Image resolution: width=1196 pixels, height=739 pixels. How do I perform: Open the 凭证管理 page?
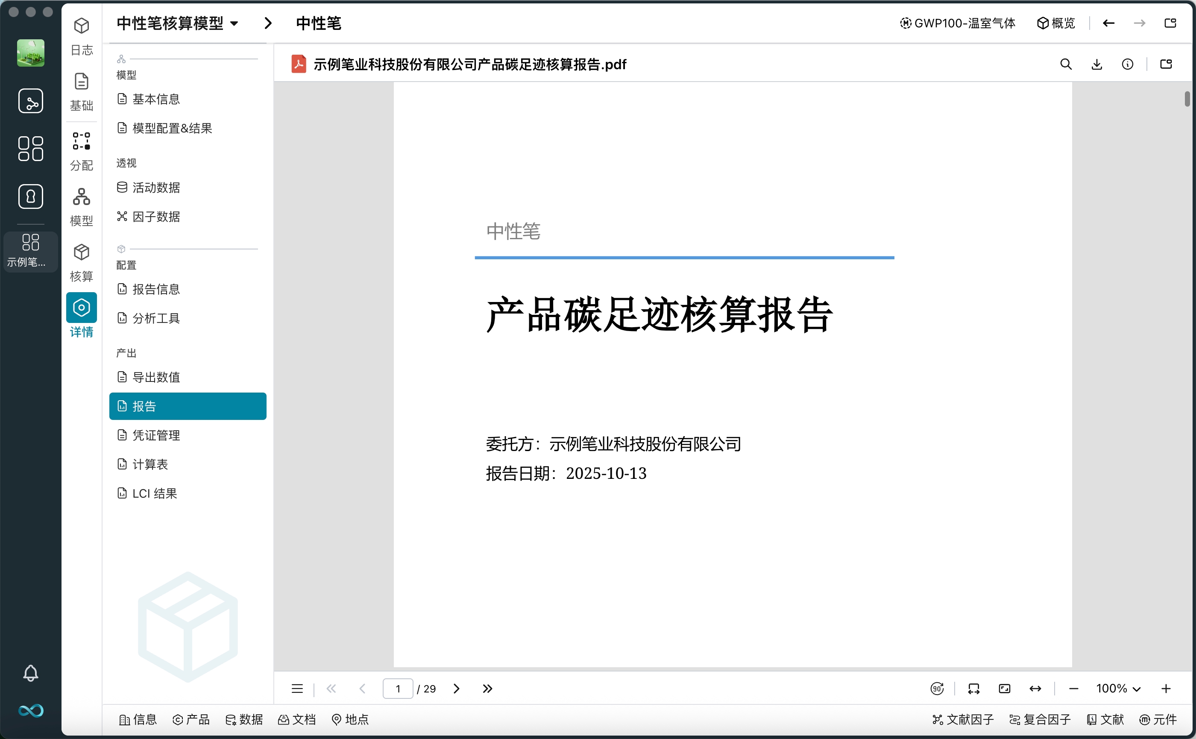click(x=155, y=435)
